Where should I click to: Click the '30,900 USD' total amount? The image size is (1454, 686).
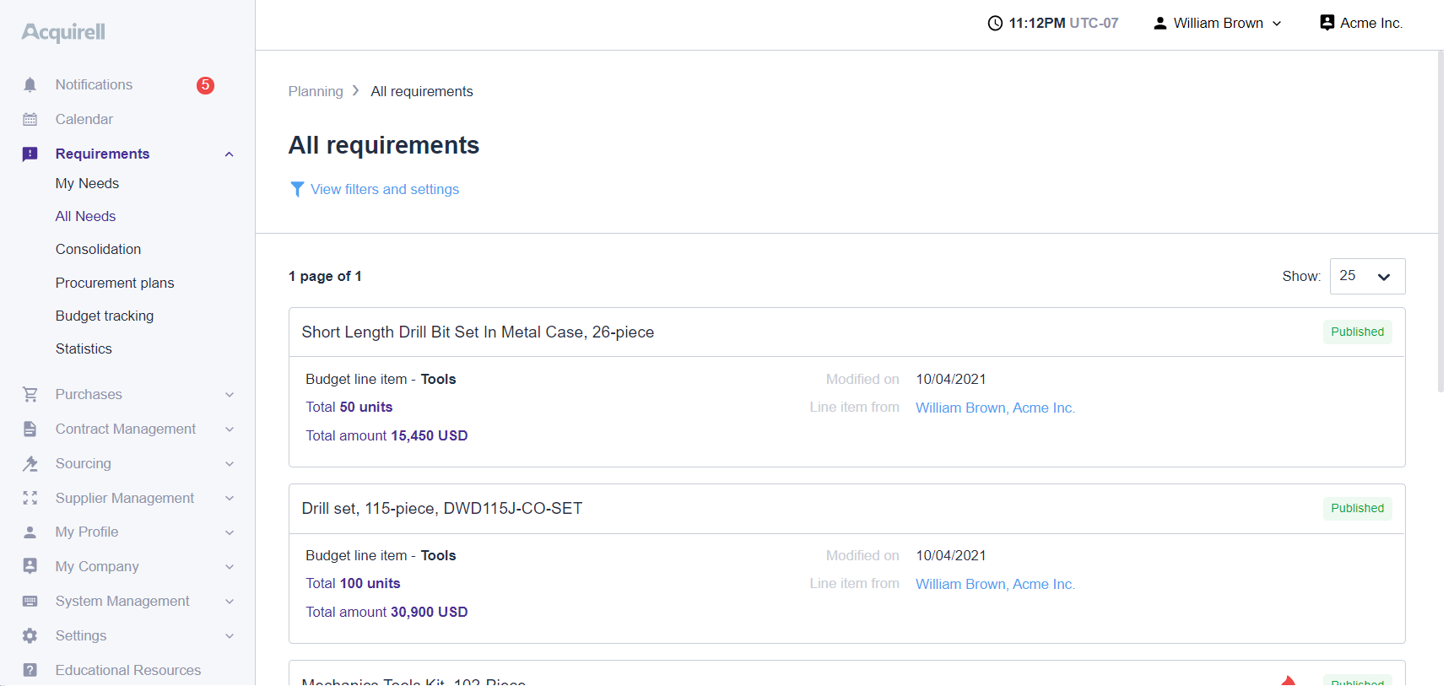[x=429, y=612]
